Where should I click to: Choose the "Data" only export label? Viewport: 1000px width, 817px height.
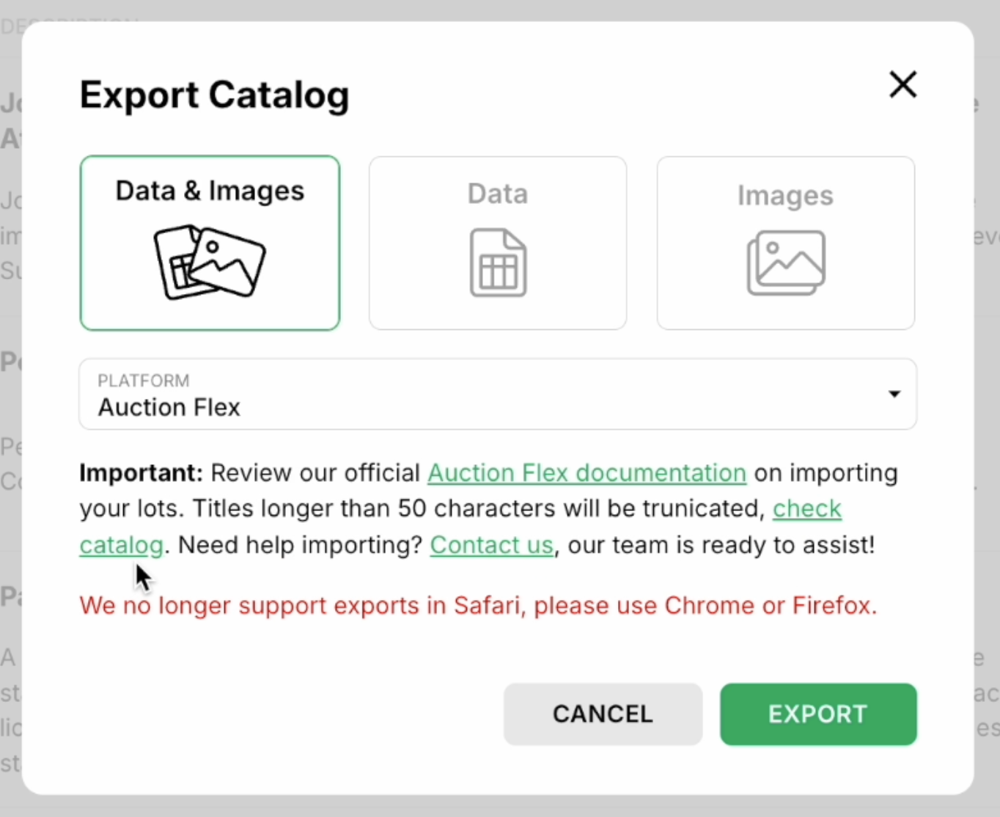click(x=498, y=194)
